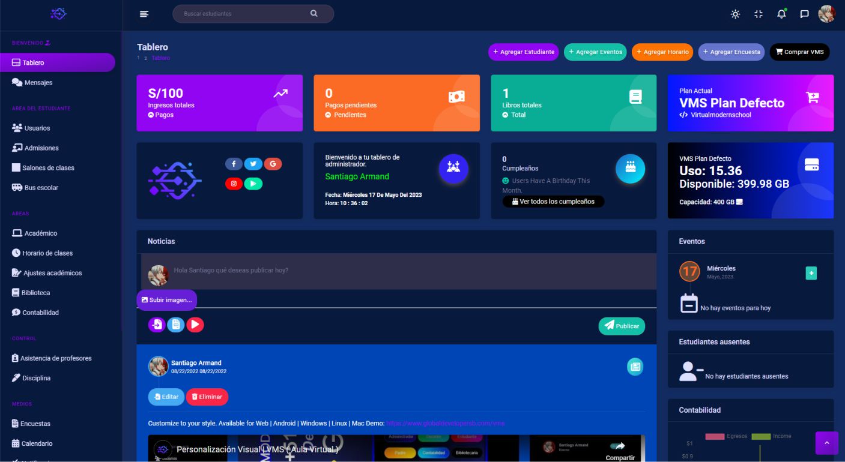This screenshot has height=462, width=845.
Task: Click the Instagram social icon
Action: pyautogui.click(x=234, y=184)
